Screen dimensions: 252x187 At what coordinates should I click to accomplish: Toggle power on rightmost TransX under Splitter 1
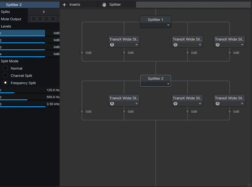click(217, 45)
